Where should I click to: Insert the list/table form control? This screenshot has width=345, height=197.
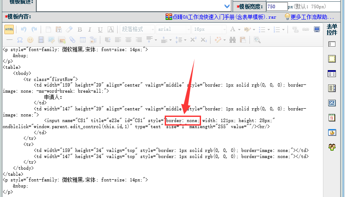[x=332, y=74]
